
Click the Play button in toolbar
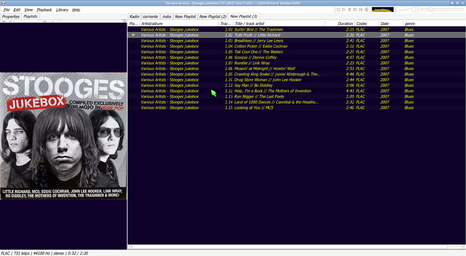[x=344, y=9]
